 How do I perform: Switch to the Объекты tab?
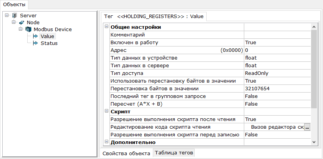point(14,4)
